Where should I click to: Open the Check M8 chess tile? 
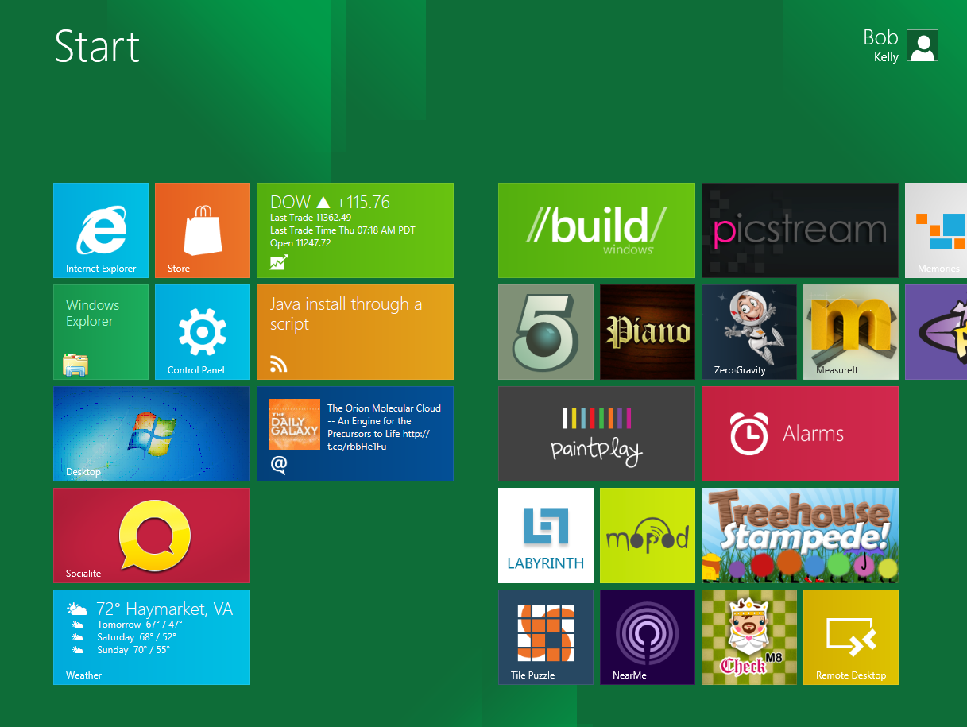[749, 637]
